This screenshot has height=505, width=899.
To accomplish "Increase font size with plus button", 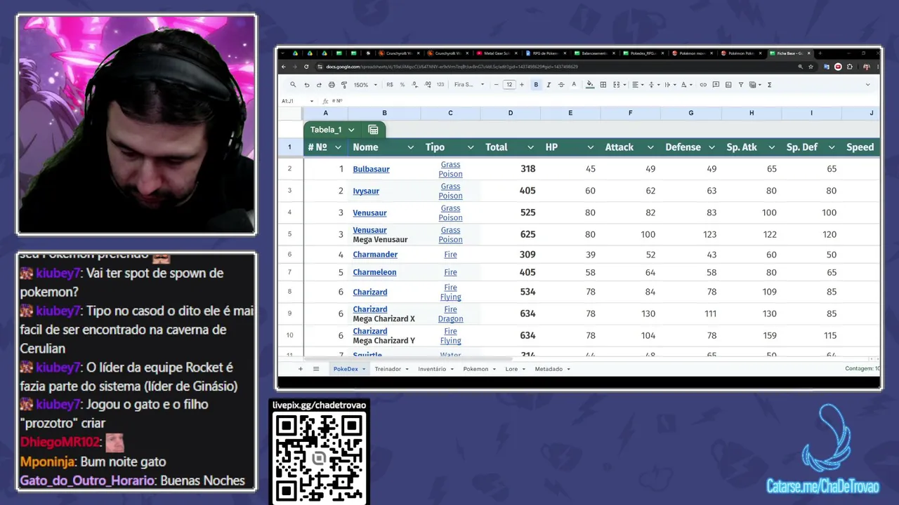I will tap(522, 85).
